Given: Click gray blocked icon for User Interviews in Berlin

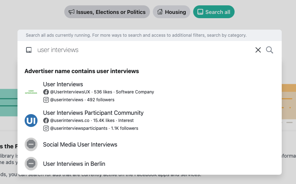Looking at the screenshot, I should click(31, 164).
